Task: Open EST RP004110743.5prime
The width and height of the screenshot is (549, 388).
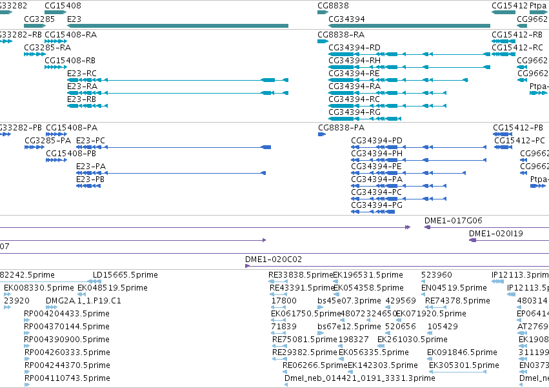Action: click(67, 378)
